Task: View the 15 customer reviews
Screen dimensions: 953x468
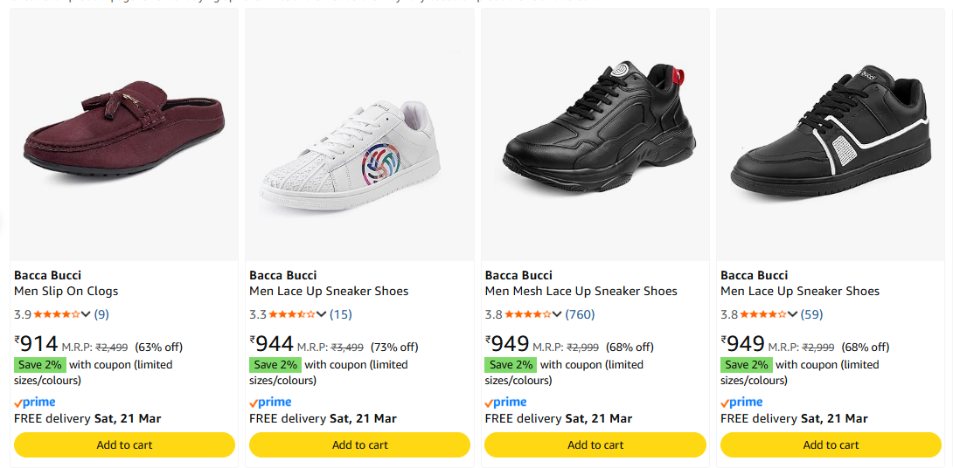Action: tap(340, 314)
